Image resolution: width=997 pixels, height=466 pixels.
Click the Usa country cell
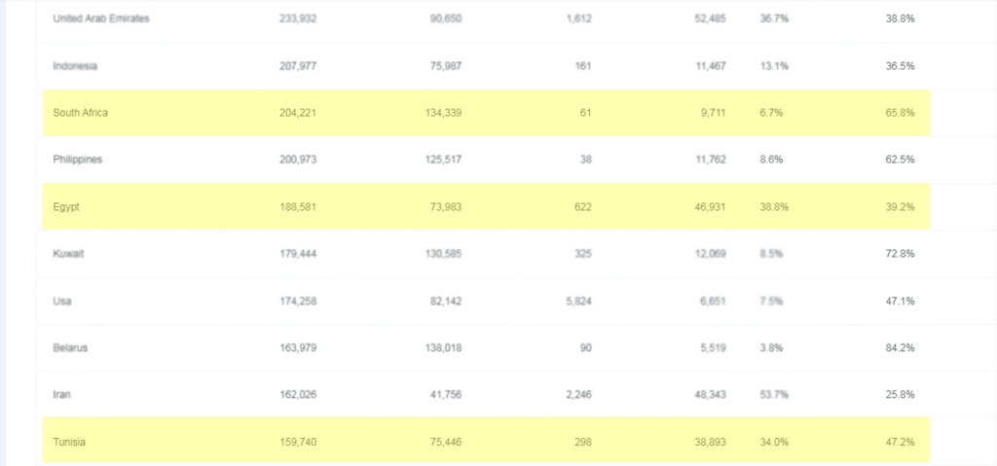coord(62,301)
